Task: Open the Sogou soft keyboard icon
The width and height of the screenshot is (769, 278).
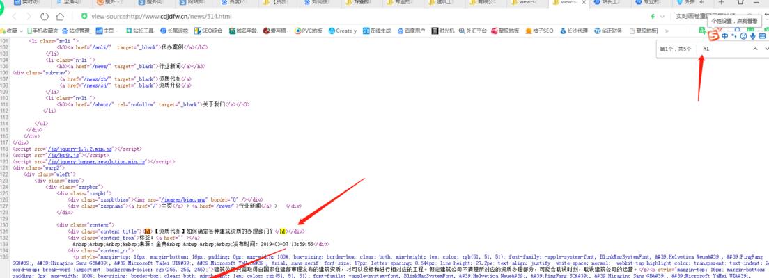Action: pyautogui.click(x=761, y=35)
